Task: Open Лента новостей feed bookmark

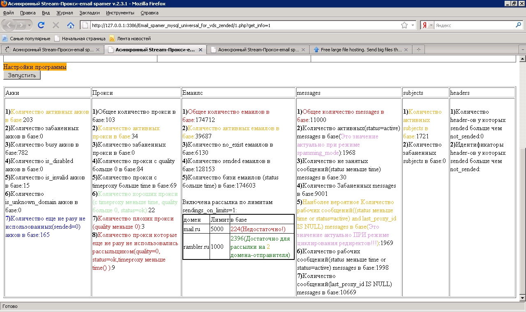Action: (x=130, y=39)
